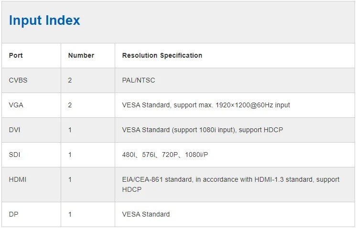Select the number cell in VGA row
This screenshot has height=228, width=356.
pyautogui.click(x=70, y=105)
